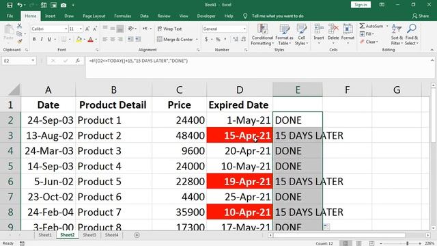Open the Developer ribbon tab
Screen dimensions: 437x246
coord(206,16)
